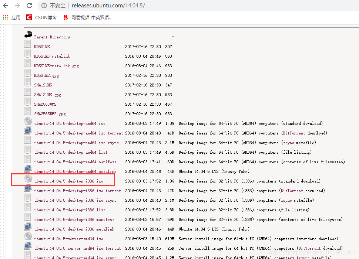This screenshot has width=359, height=259.
Task: Click file icon beside desktop-amd64.manifest
Action: 27,159
